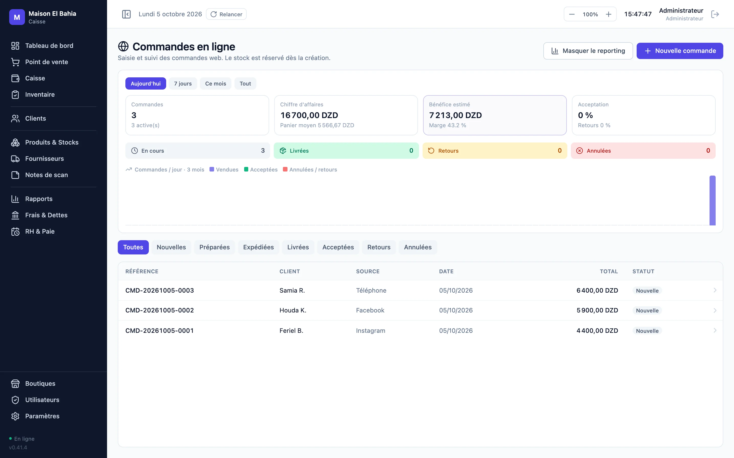Decrease zoom with minus icon

[x=572, y=14]
